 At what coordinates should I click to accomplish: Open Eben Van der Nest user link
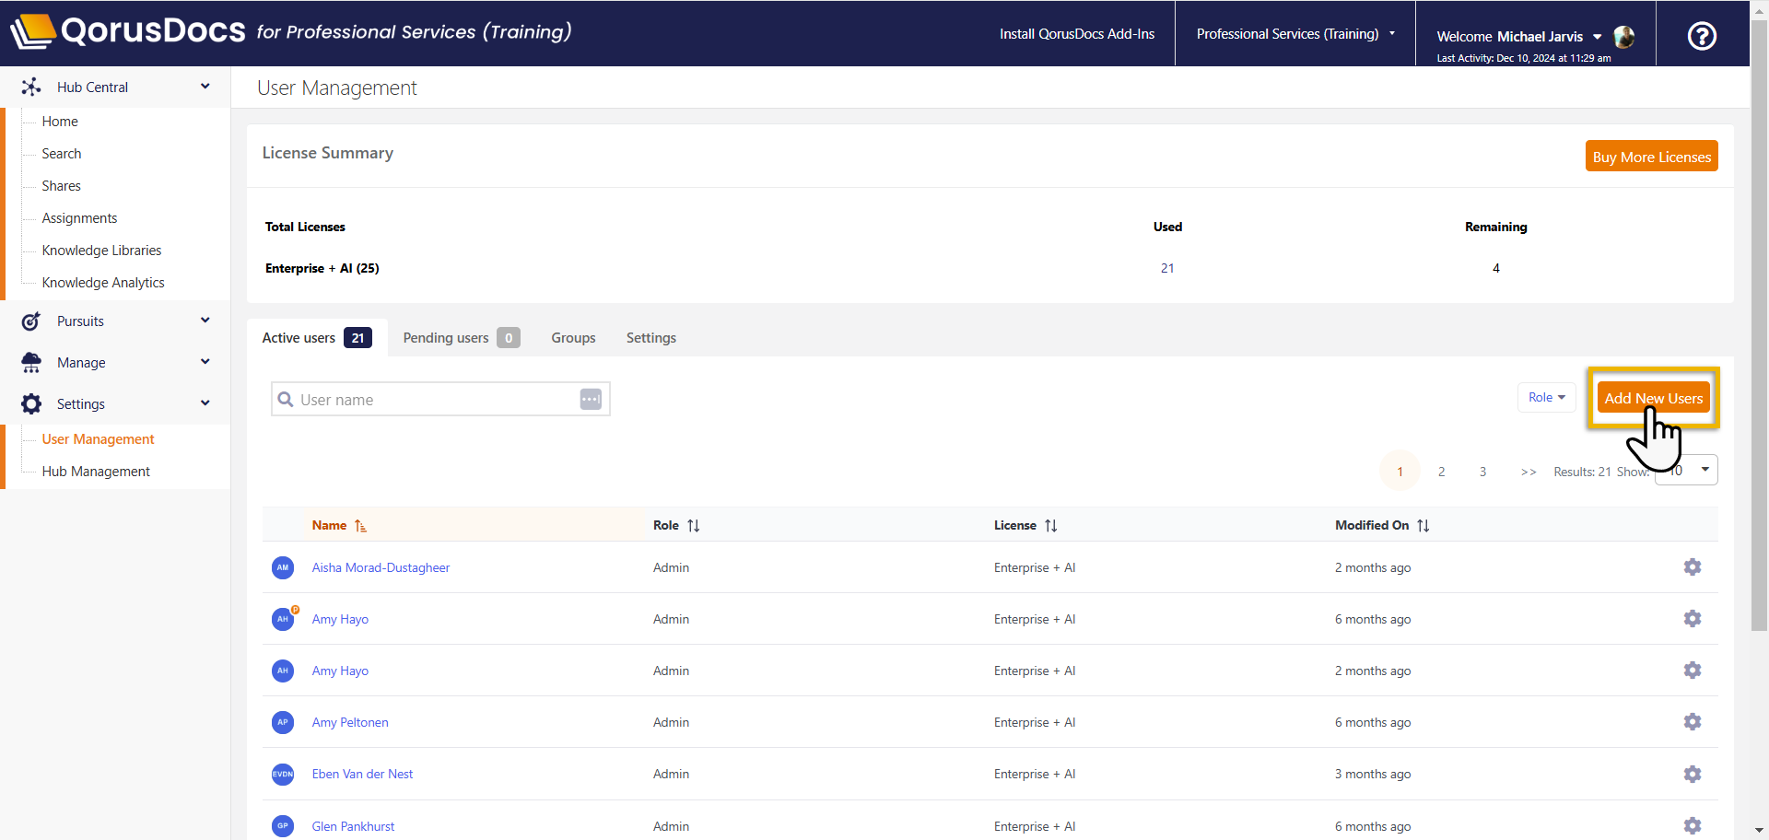(362, 774)
